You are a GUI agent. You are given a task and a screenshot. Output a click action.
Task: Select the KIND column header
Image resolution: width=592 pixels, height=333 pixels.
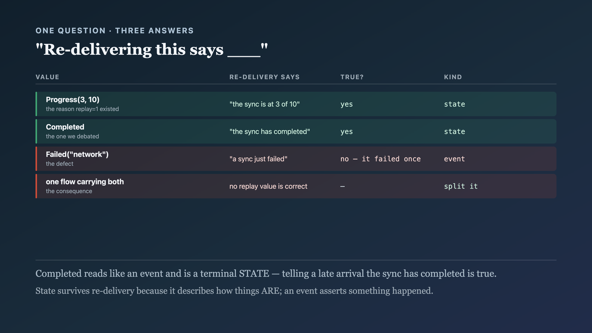[x=453, y=77]
